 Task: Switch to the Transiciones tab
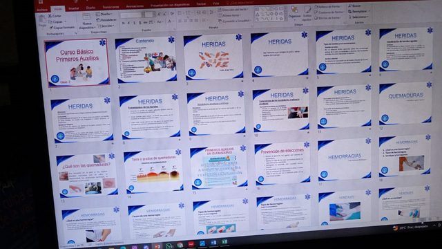[110, 7]
